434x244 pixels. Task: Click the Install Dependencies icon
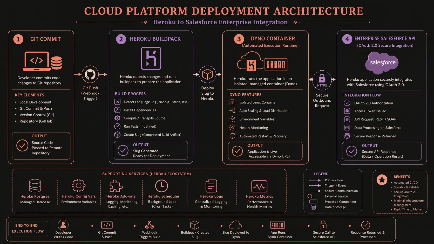117,110
